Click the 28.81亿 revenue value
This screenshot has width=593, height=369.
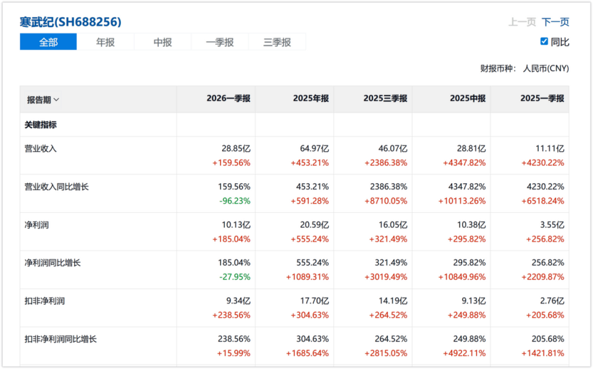point(471,149)
